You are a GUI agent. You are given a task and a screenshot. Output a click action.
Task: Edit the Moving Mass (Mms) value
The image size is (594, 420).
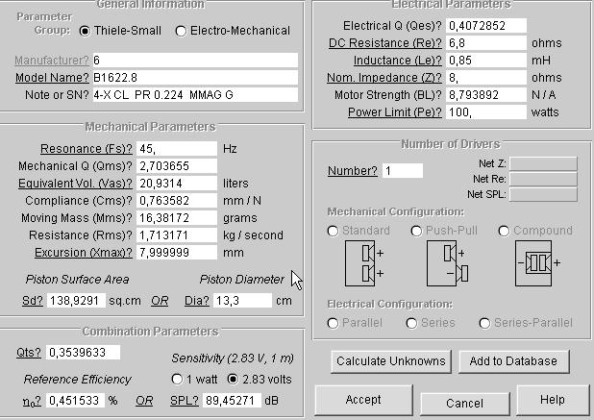click(x=177, y=218)
